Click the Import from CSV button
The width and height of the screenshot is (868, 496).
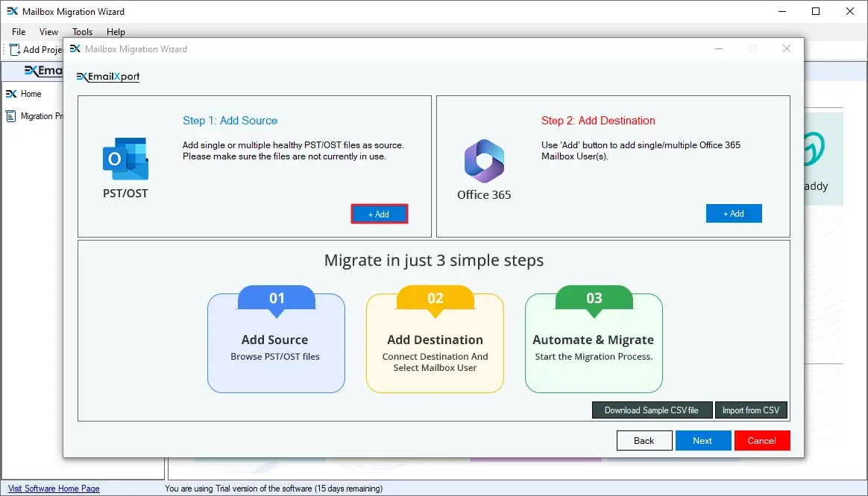pos(751,410)
